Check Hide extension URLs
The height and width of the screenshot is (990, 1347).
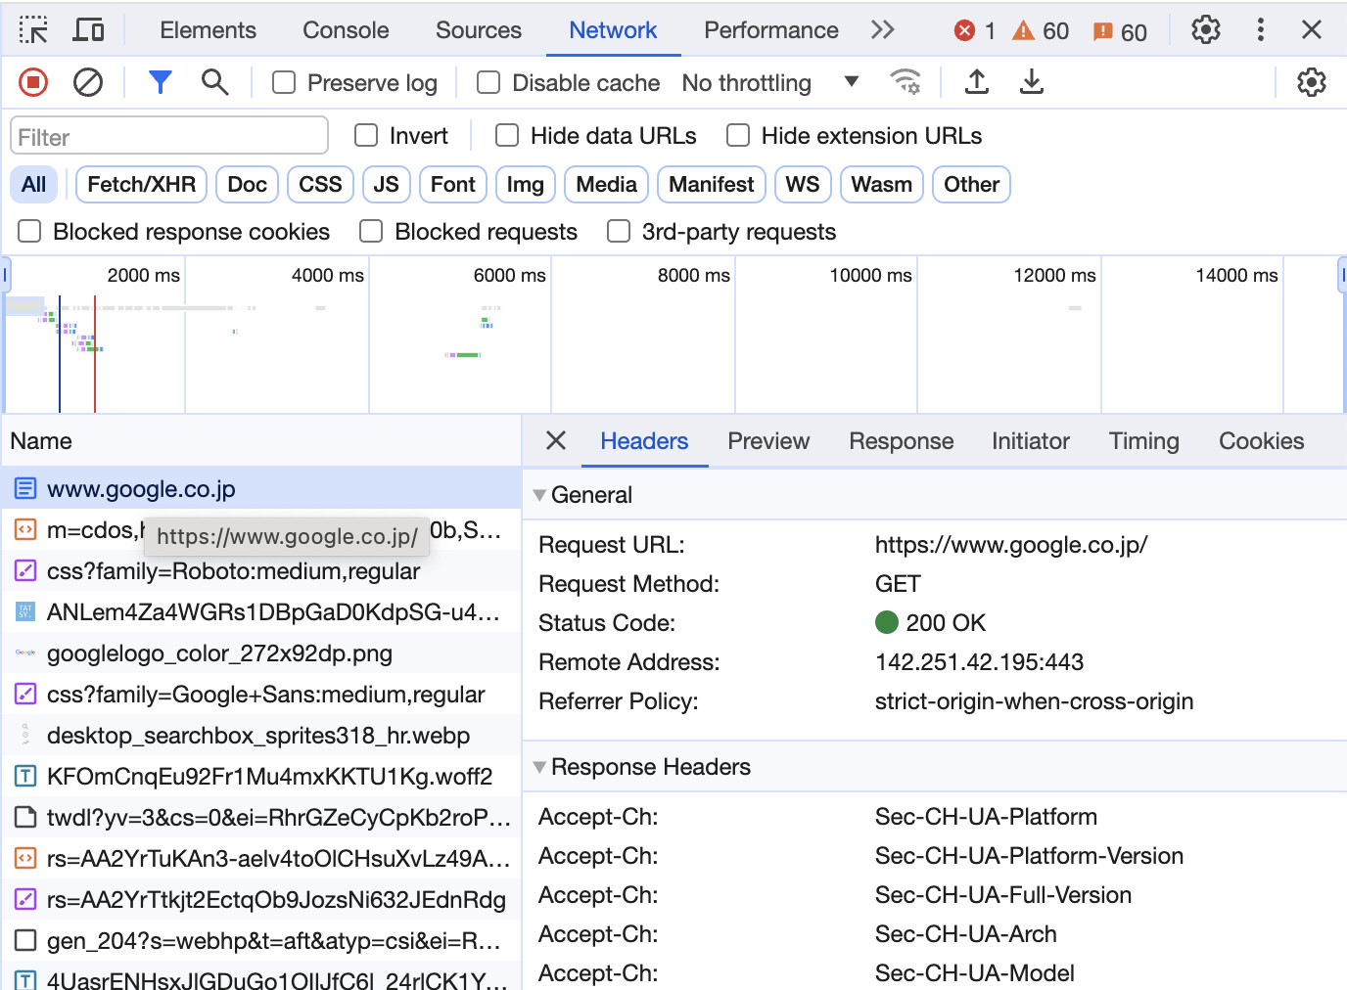tap(738, 136)
